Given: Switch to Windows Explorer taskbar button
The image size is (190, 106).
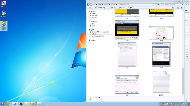Looking at the screenshot, I should [27, 104].
